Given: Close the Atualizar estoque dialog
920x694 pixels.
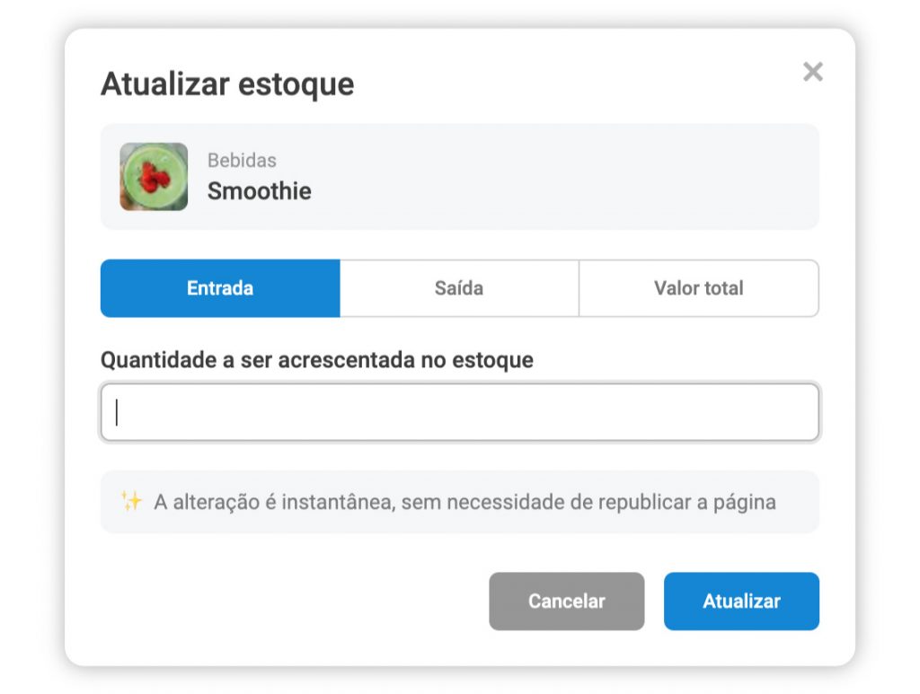Looking at the screenshot, I should pyautogui.click(x=813, y=73).
